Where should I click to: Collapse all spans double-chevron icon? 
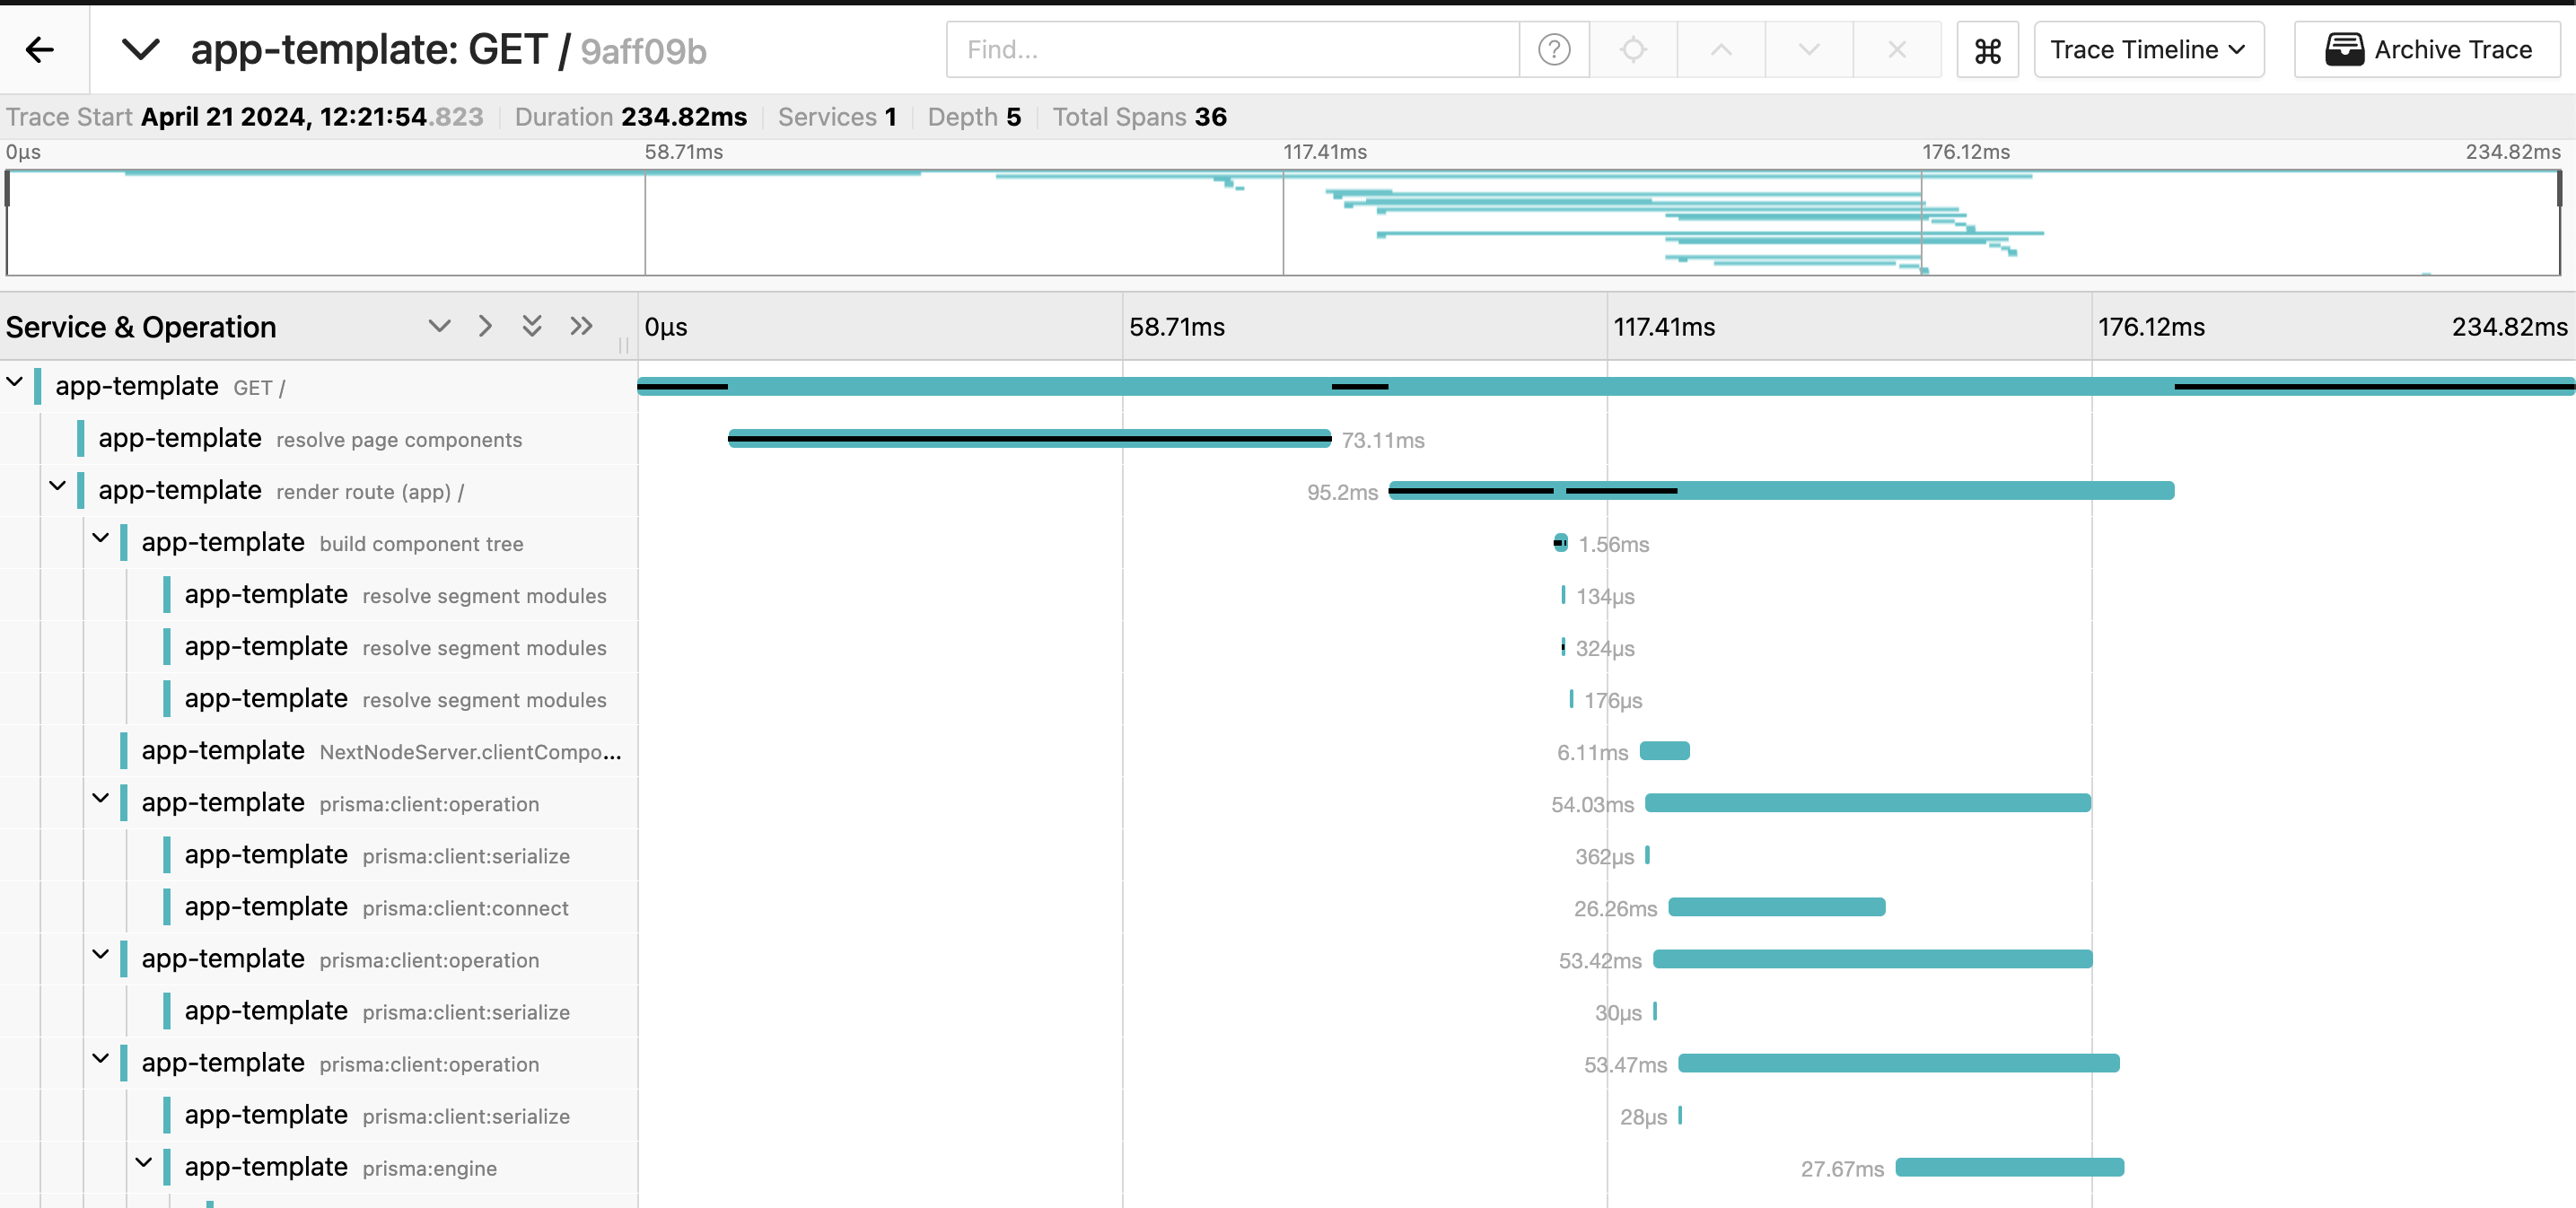point(532,326)
